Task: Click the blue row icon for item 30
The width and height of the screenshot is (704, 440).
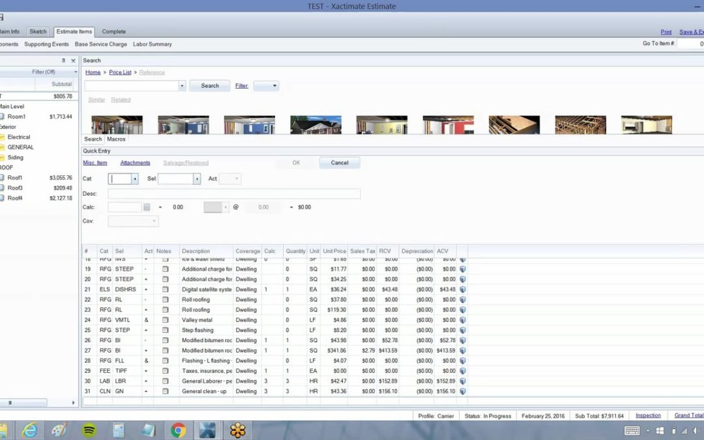Action: pyautogui.click(x=462, y=381)
